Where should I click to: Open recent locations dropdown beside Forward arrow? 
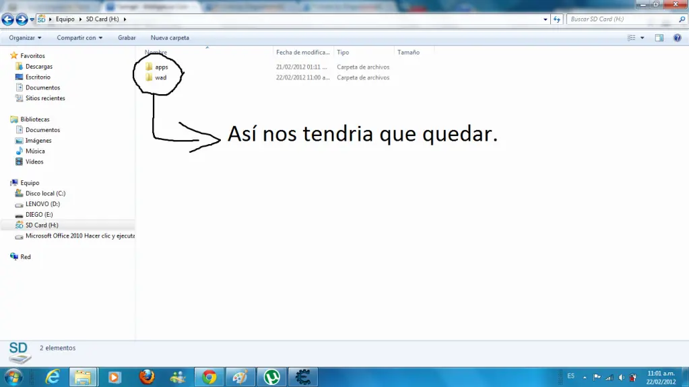(x=32, y=20)
